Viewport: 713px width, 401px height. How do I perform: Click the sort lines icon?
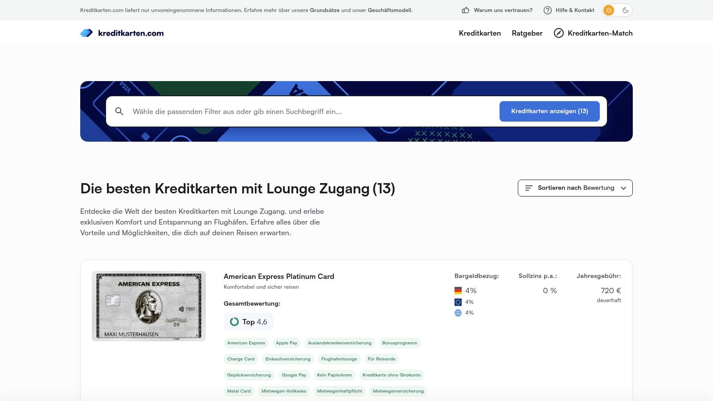pos(529,188)
